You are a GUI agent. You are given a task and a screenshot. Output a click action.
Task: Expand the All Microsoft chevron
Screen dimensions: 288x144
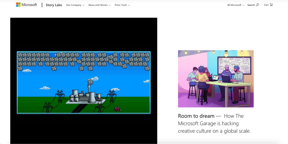(x=243, y=5)
